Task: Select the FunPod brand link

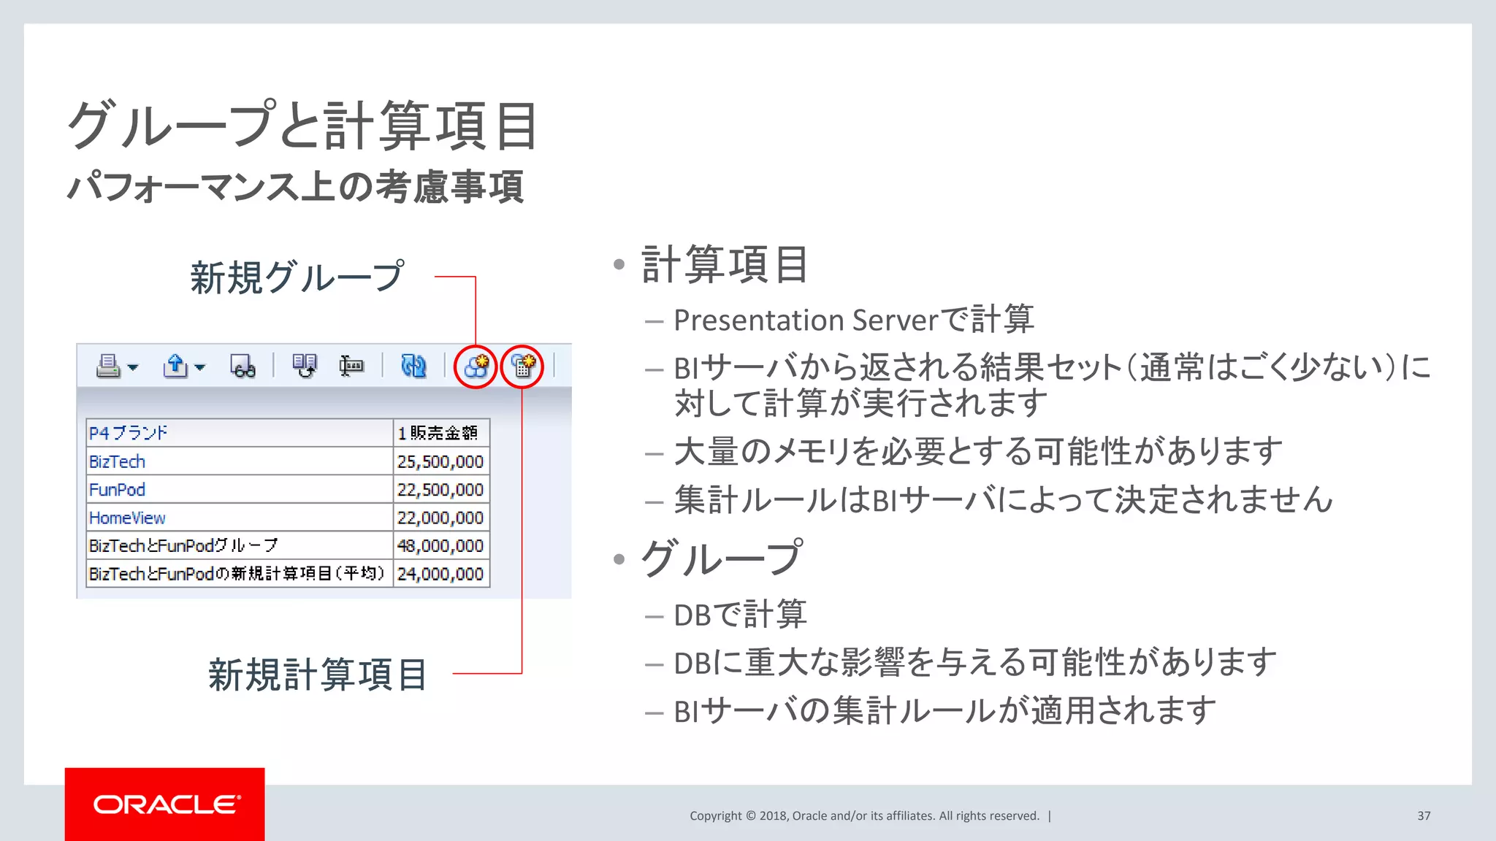Action: pos(117,489)
